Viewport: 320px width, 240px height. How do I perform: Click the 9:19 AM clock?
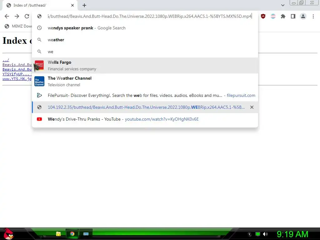pyautogui.click(x=292, y=234)
